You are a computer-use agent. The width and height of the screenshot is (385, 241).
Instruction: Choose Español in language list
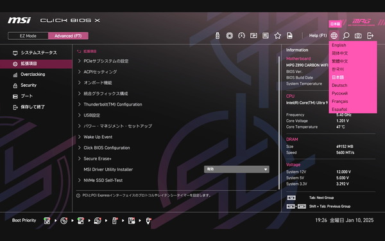(x=339, y=109)
